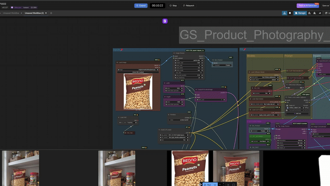Click second pantry shelf thumbnail in the bottom strip
The image size is (330, 186).
(x=117, y=168)
